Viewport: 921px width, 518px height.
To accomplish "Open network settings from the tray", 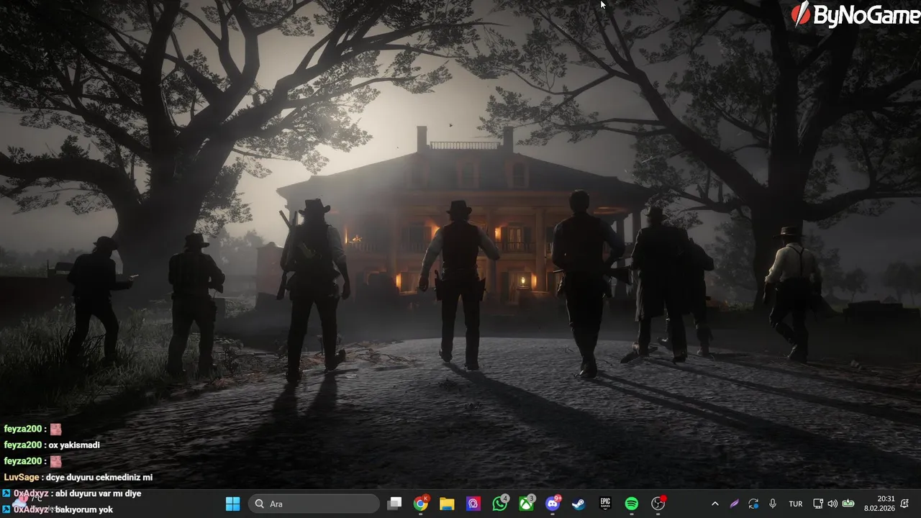I will [818, 504].
